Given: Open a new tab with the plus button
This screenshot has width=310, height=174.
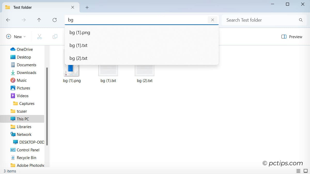Looking at the screenshot, I should pos(87,7).
